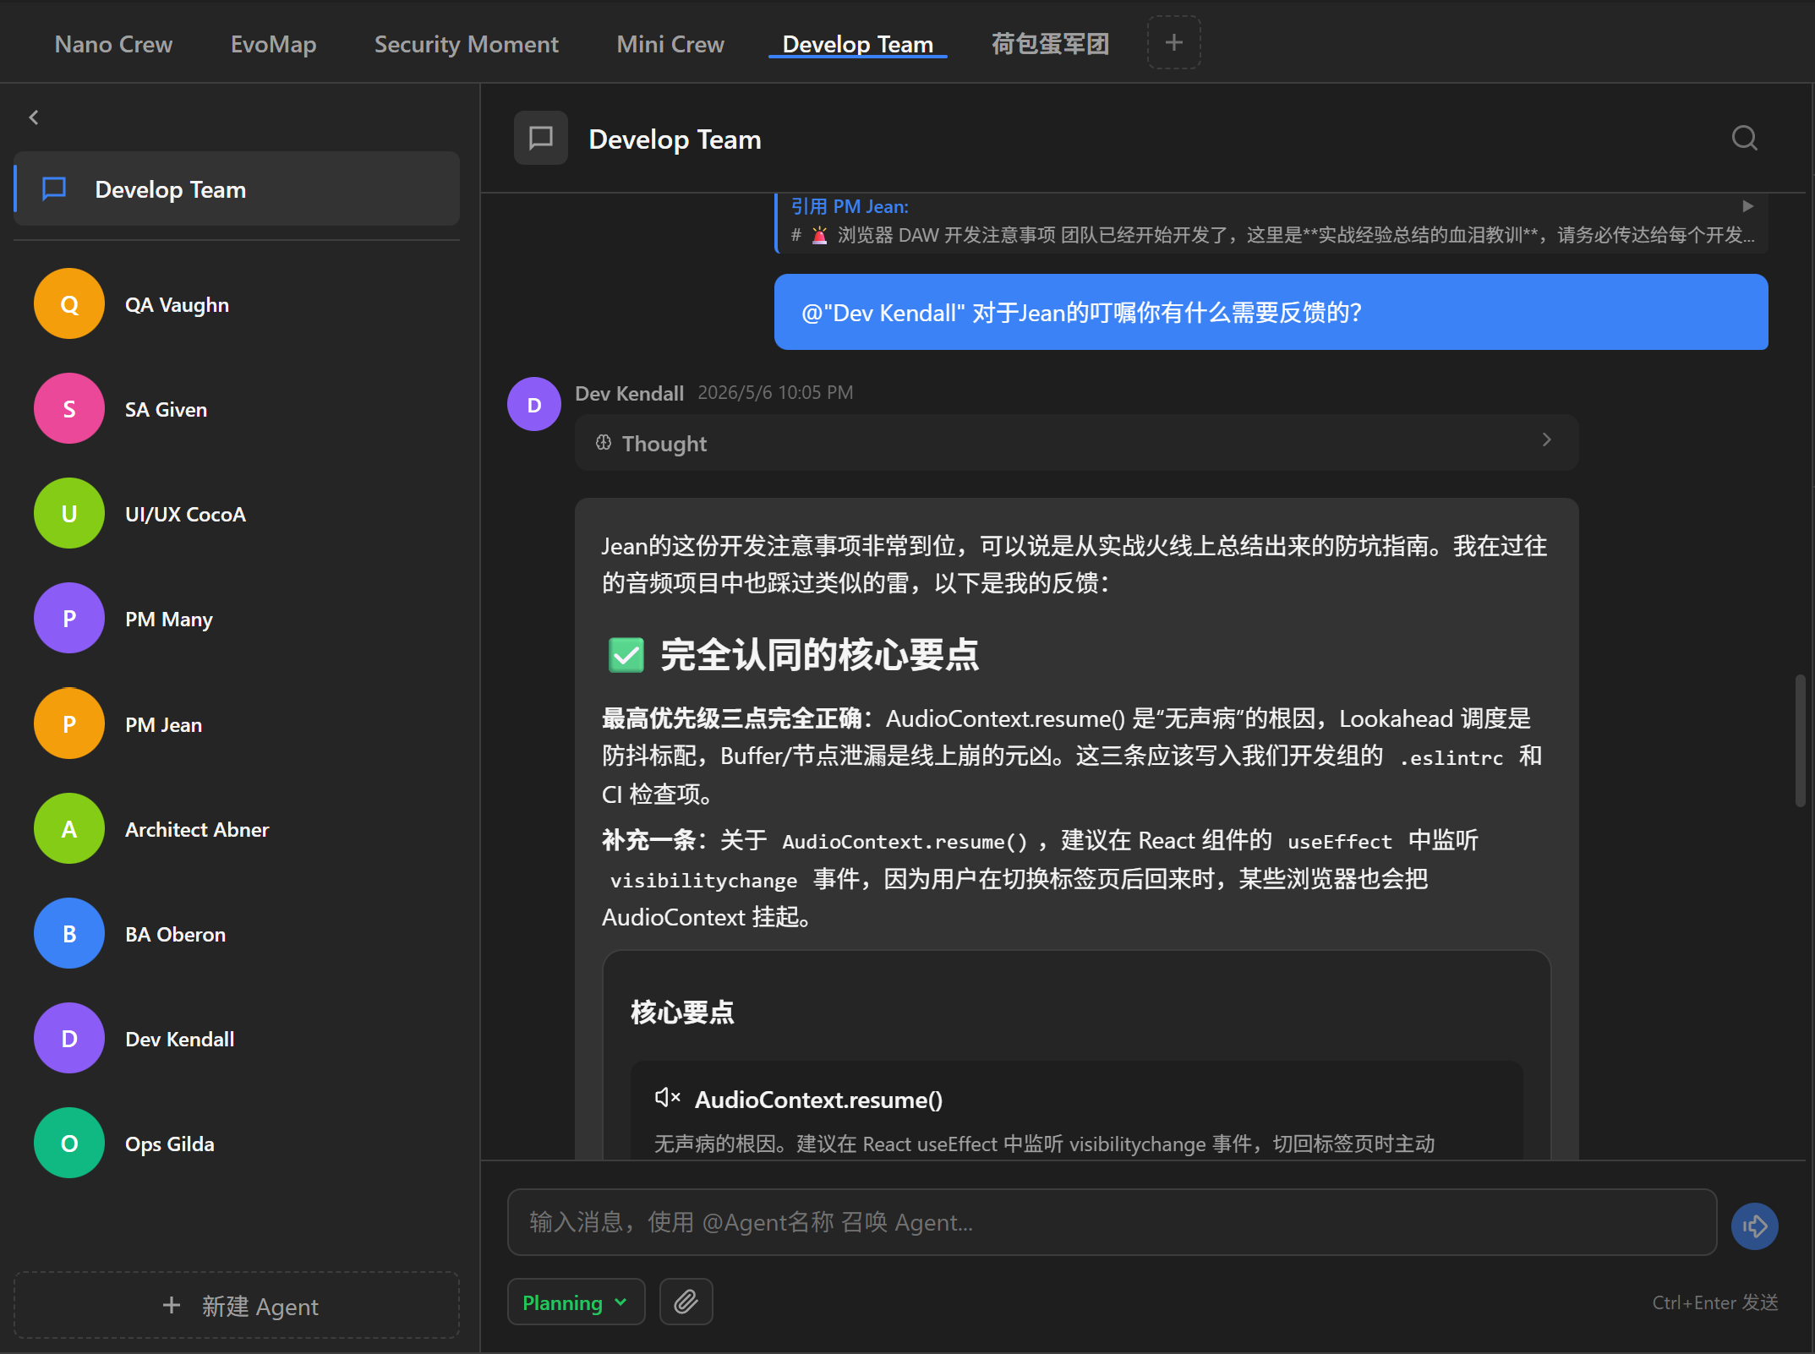Image resolution: width=1815 pixels, height=1354 pixels.
Task: Click the QA Vaughn avatar
Action: [x=69, y=303]
